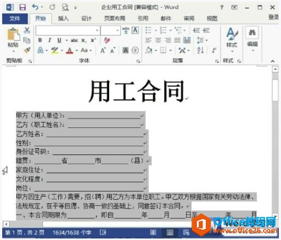Undo the last action

(x=35, y=7)
